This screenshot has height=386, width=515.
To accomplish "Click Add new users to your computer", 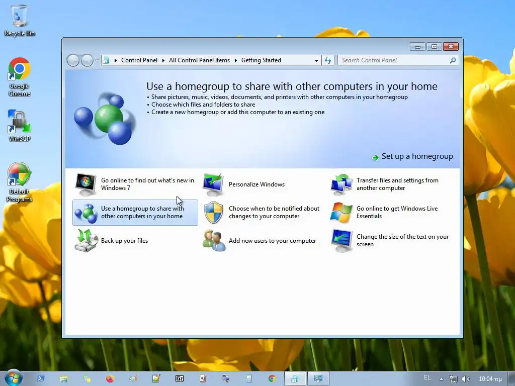I will point(272,241).
